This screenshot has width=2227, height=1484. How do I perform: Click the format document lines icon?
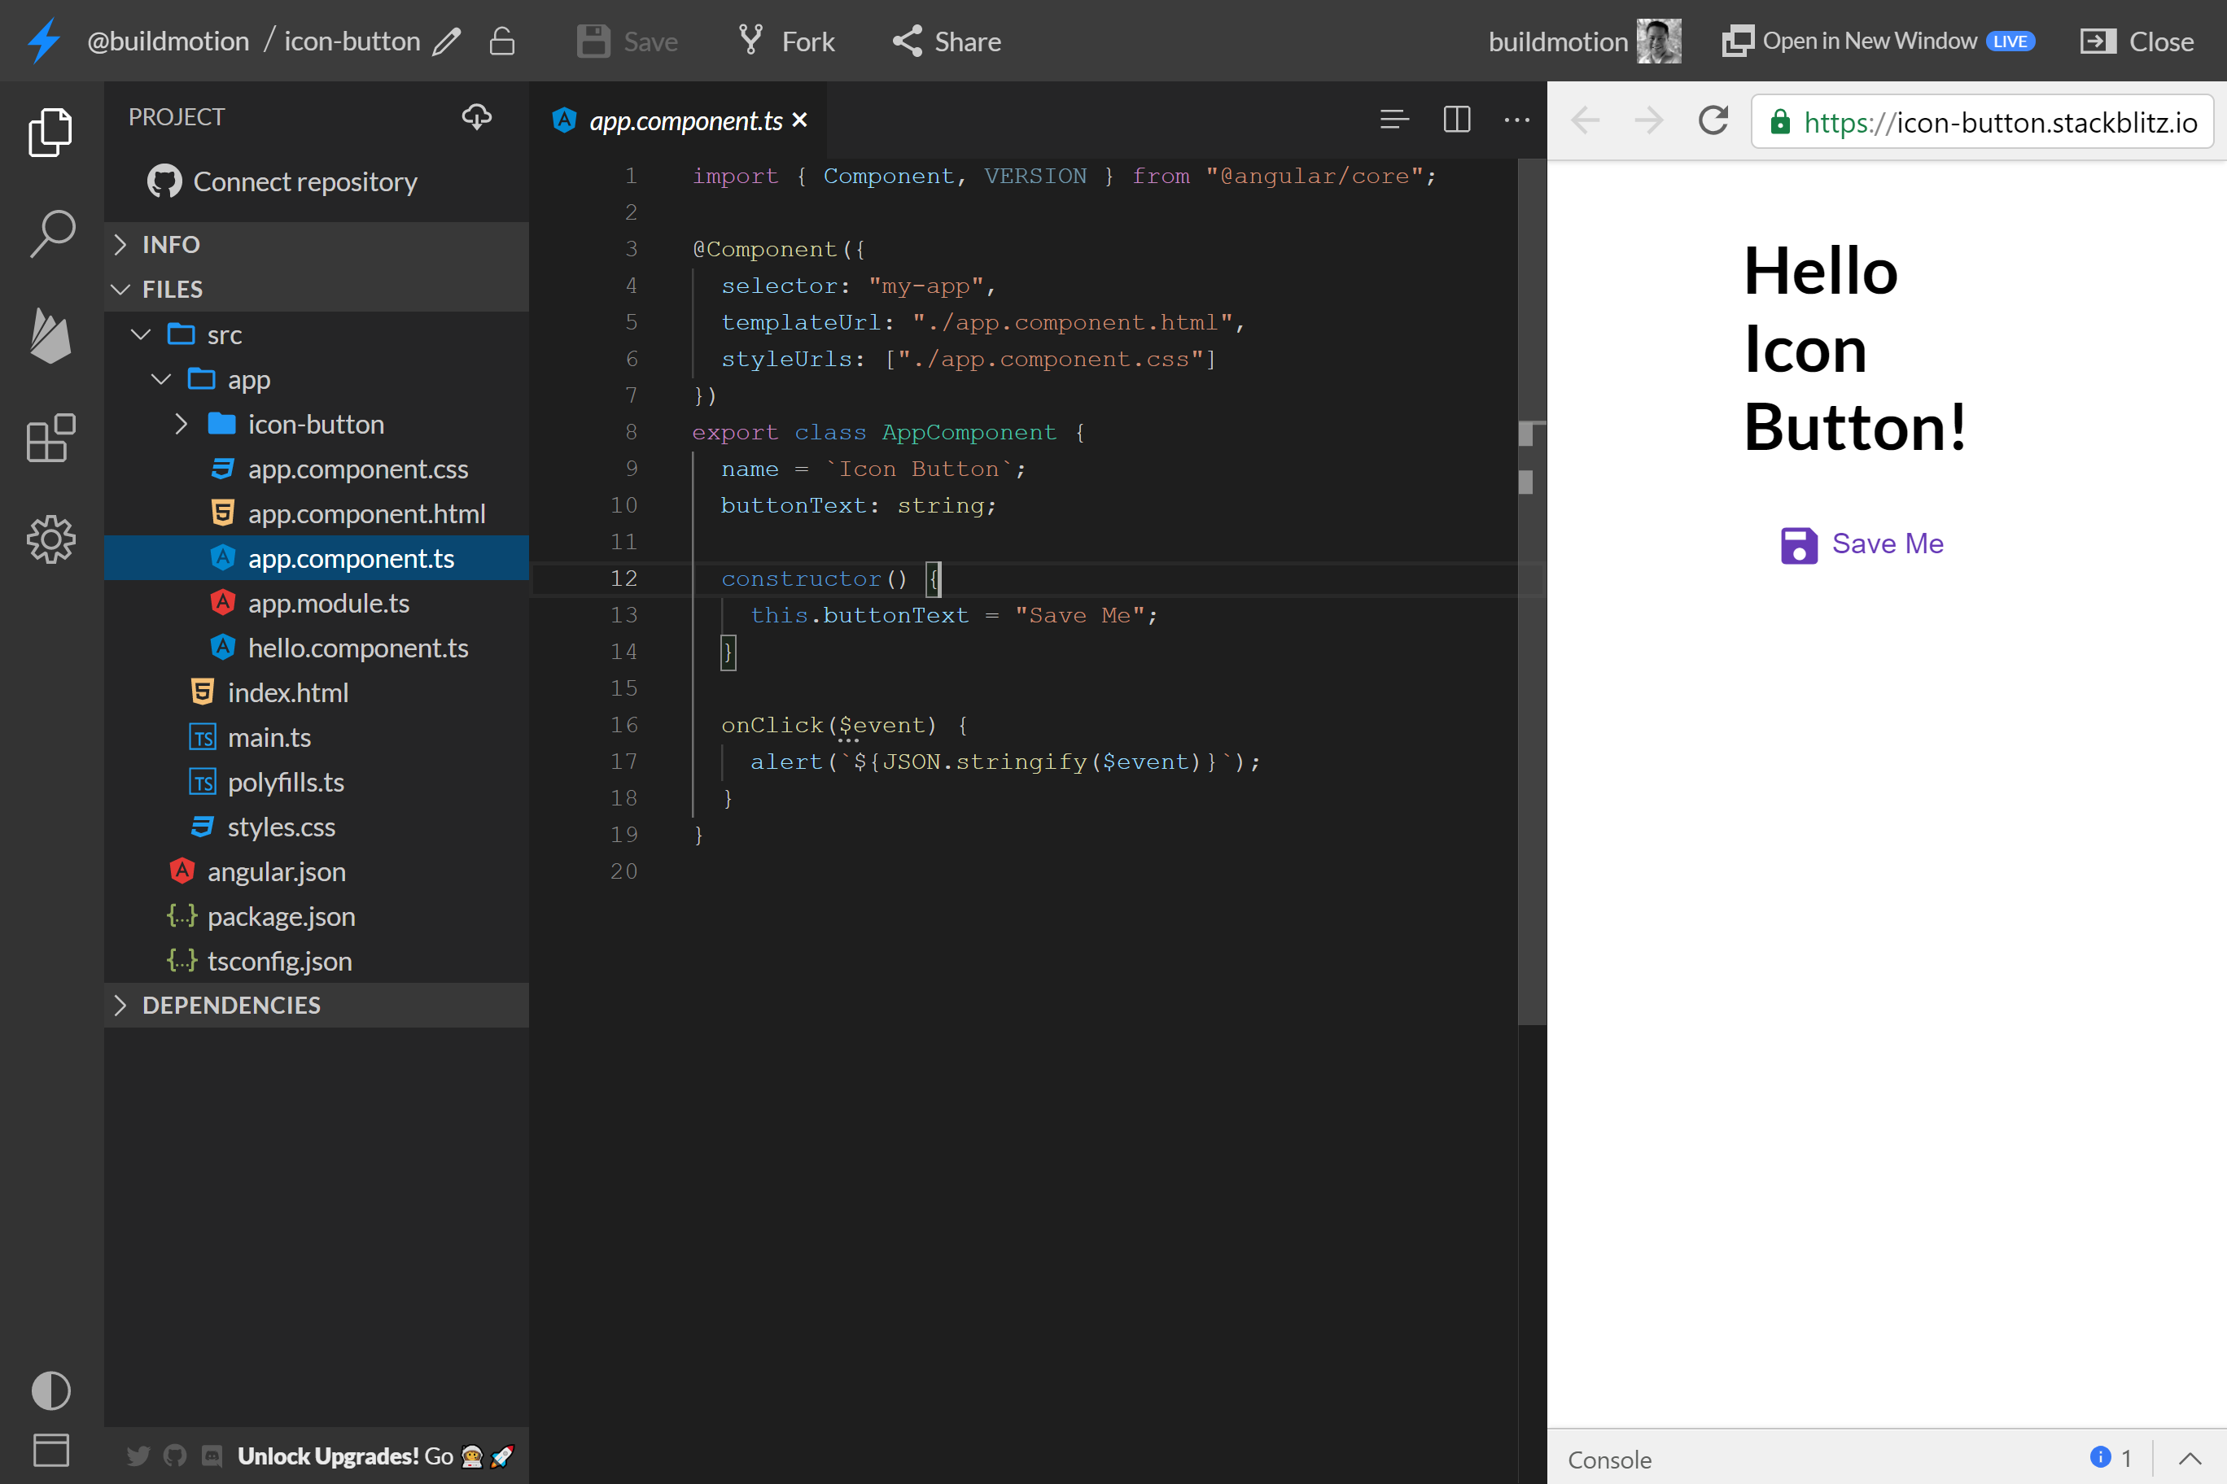point(1394,120)
